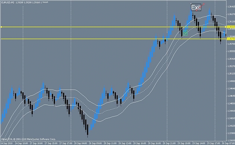Click the 27 Sep 10:00 time label
This screenshot has width=235, height=145.
tap(36, 143)
